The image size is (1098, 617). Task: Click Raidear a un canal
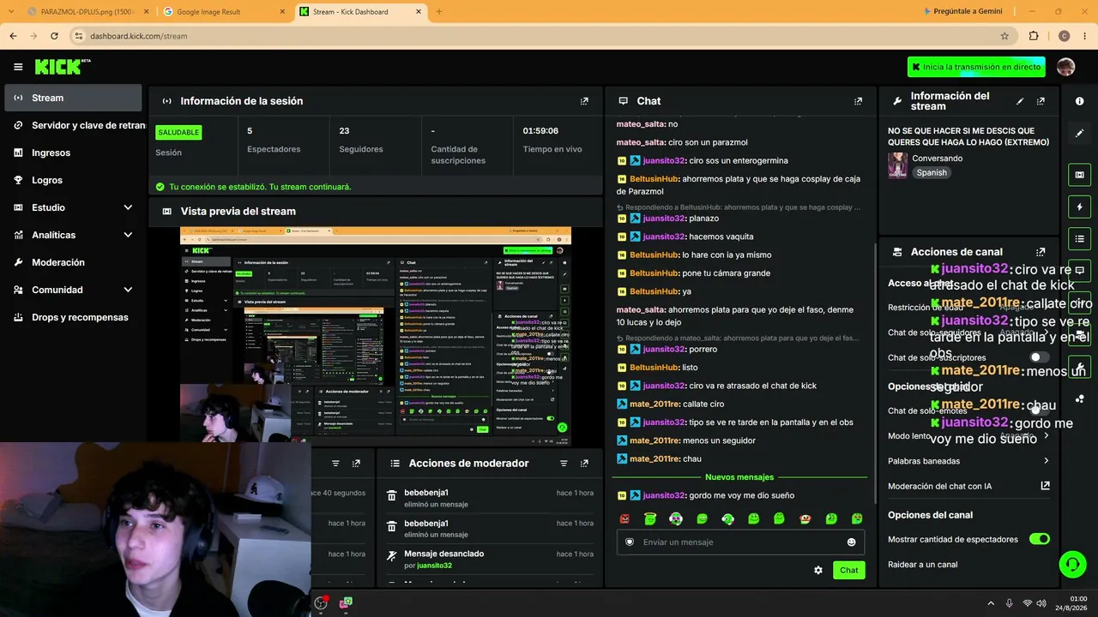[923, 565]
